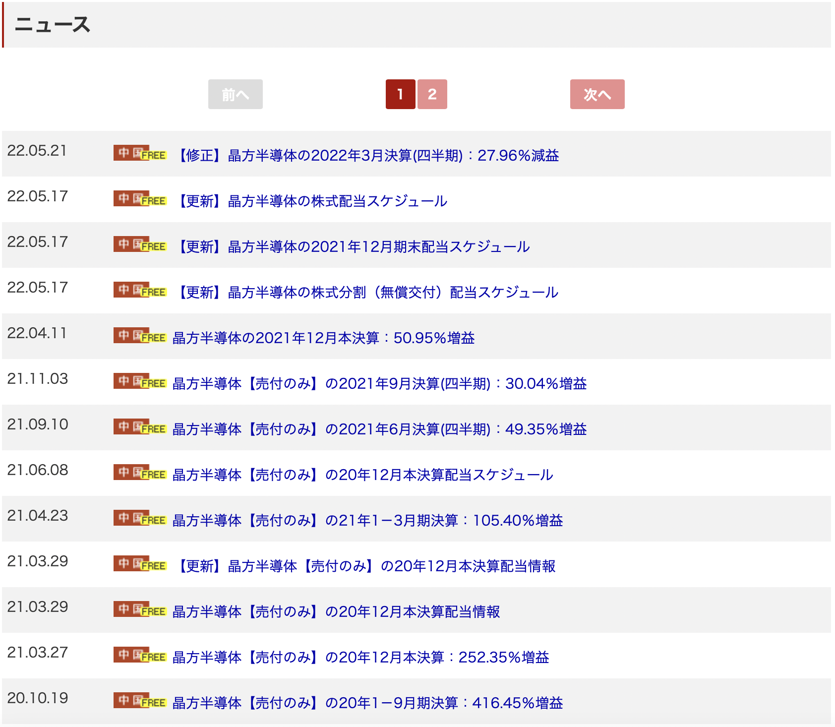Open 【修正】2022年3月決算 27.96%減益 article

click(366, 156)
